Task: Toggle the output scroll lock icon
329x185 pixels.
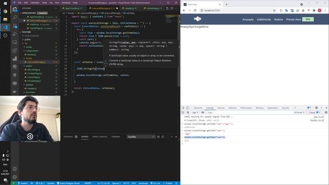Action: point(162,137)
